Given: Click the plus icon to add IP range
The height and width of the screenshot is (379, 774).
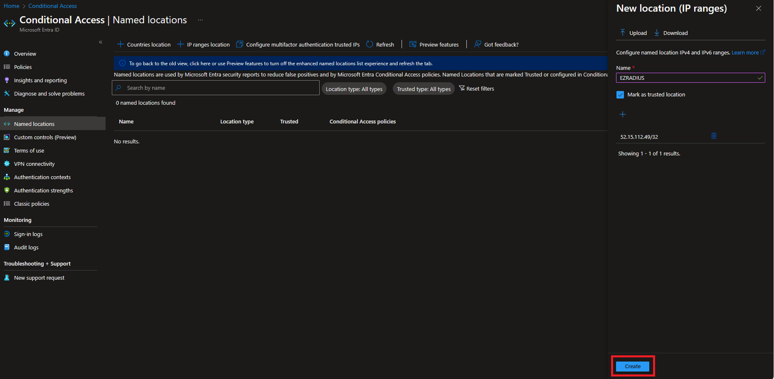Looking at the screenshot, I should tap(623, 114).
